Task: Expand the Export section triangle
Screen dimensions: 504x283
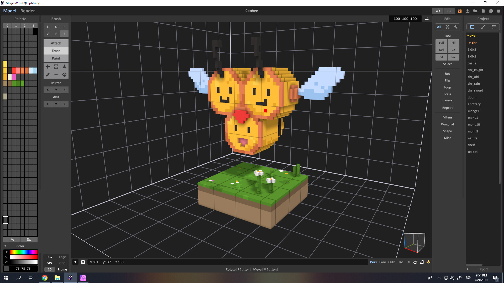Action: tap(468, 269)
